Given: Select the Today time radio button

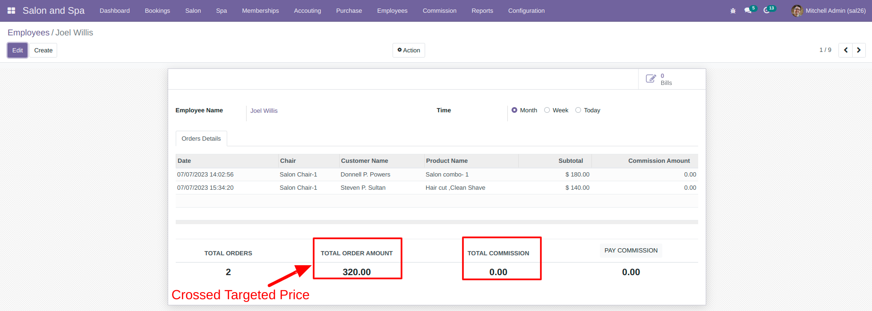Looking at the screenshot, I should click(x=578, y=110).
